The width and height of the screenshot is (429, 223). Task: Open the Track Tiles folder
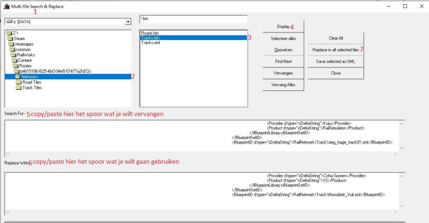tap(32, 88)
